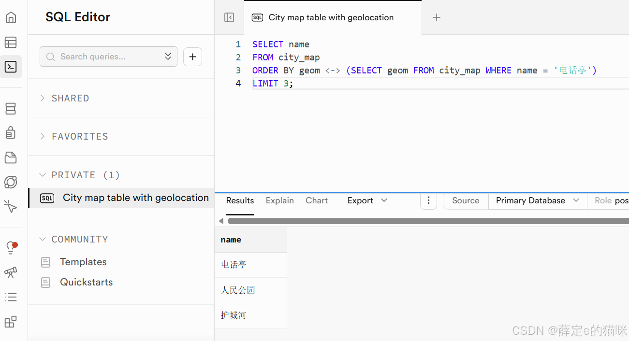Click the Quickstarts document icon
The image size is (629, 341).
tap(45, 283)
